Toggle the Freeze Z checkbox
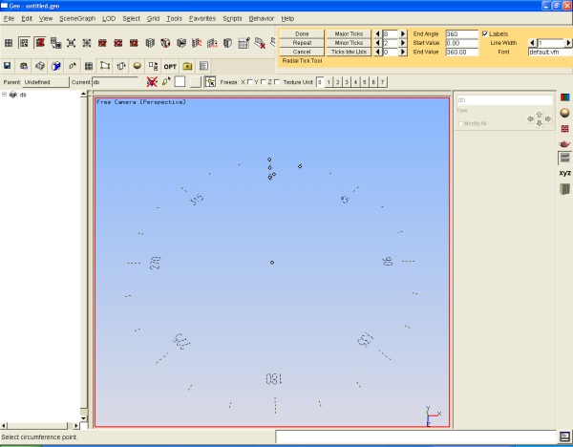This screenshot has height=447, width=573. 277,82
